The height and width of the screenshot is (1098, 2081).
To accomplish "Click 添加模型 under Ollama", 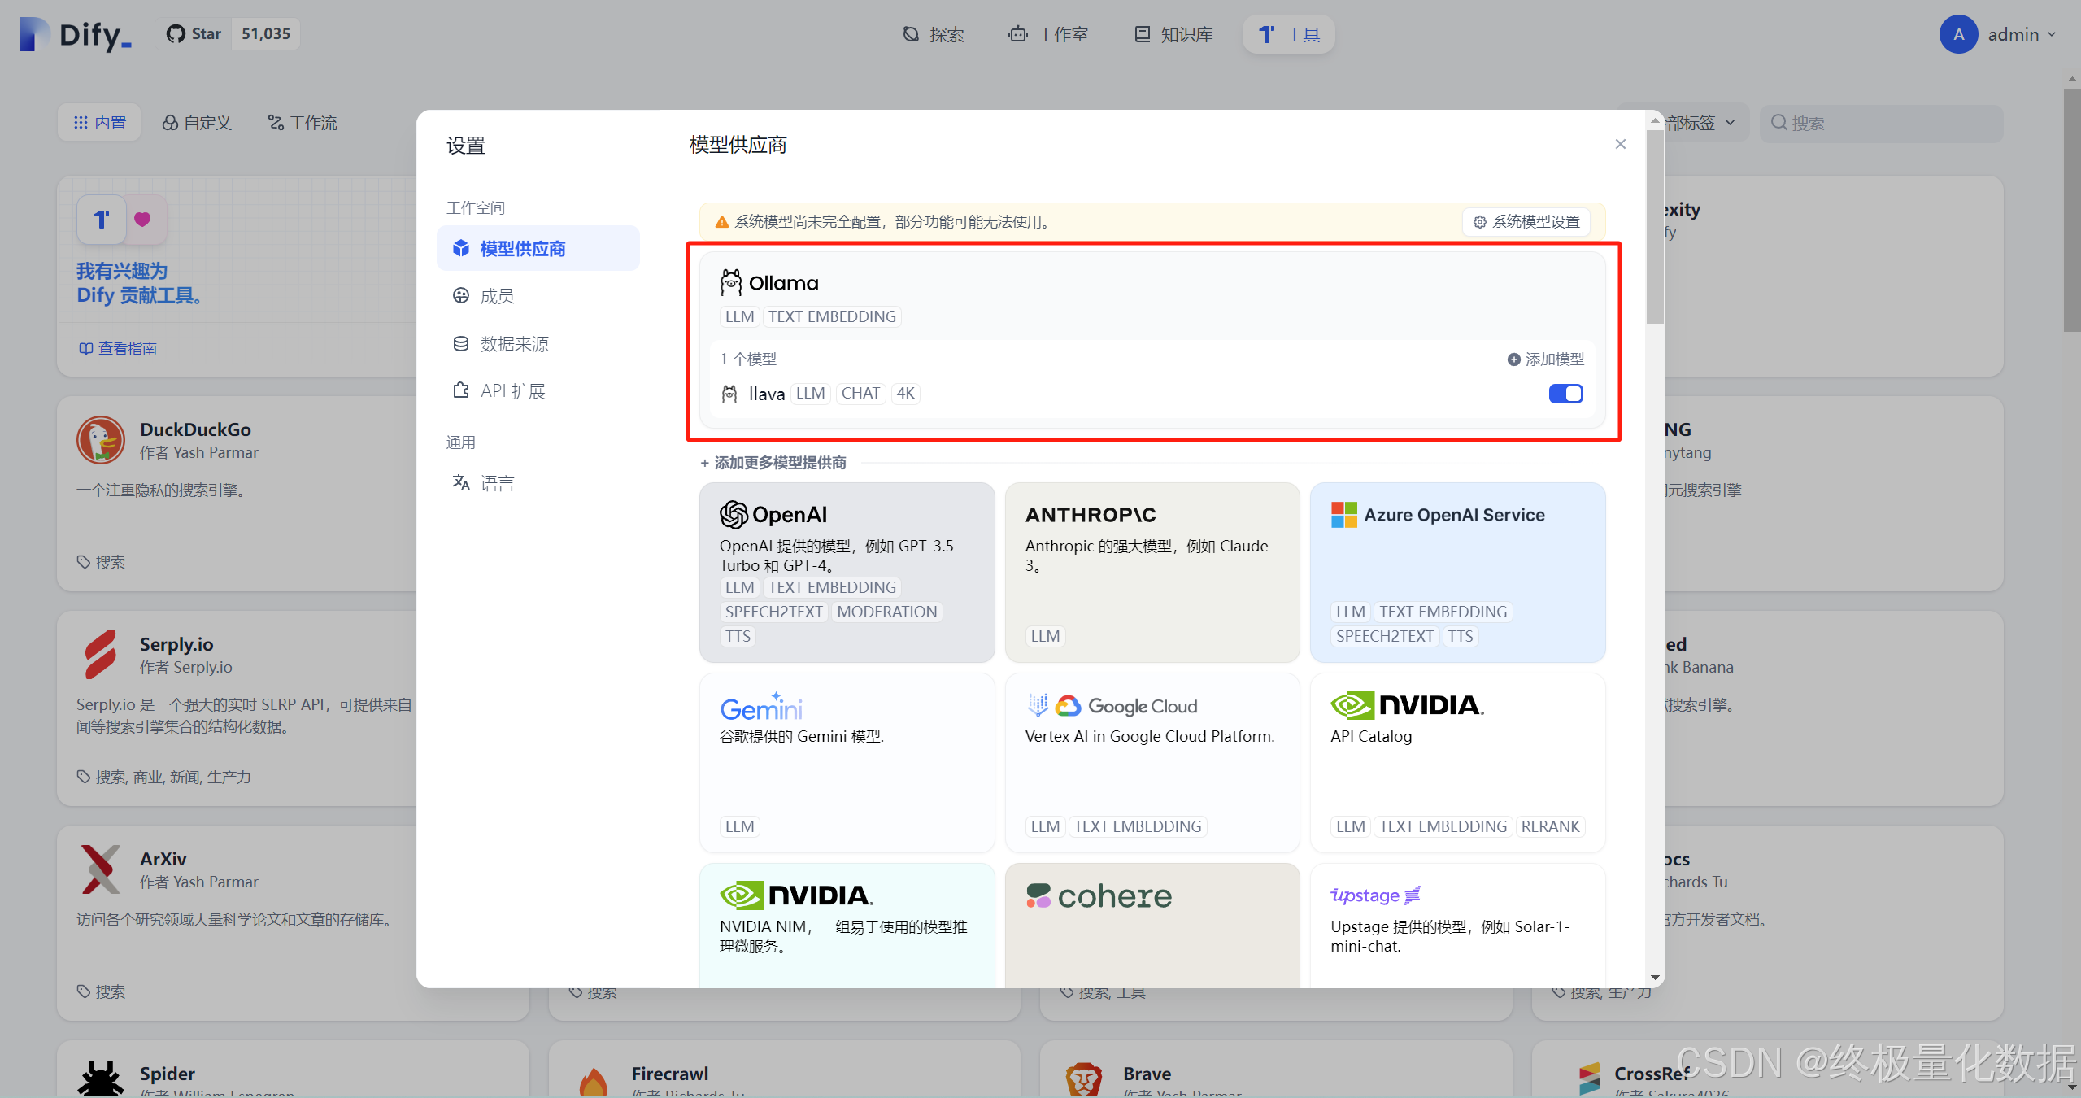I will point(1545,359).
